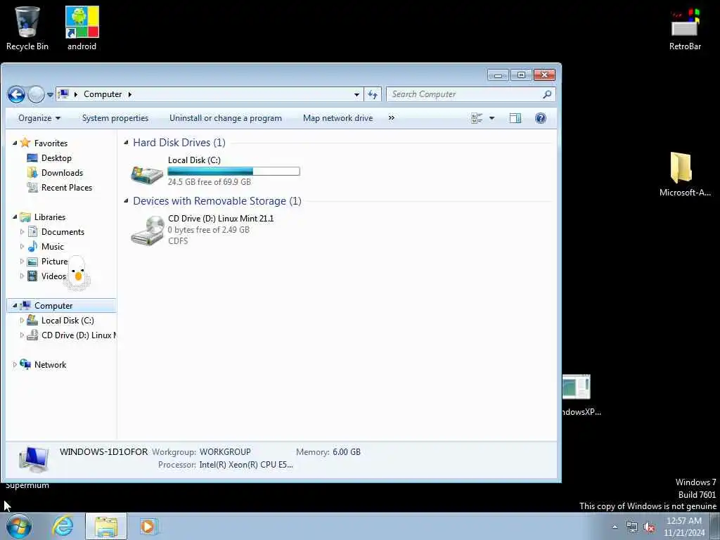Image resolution: width=720 pixels, height=540 pixels.
Task: Open the Windows Start button
Action: click(x=19, y=526)
